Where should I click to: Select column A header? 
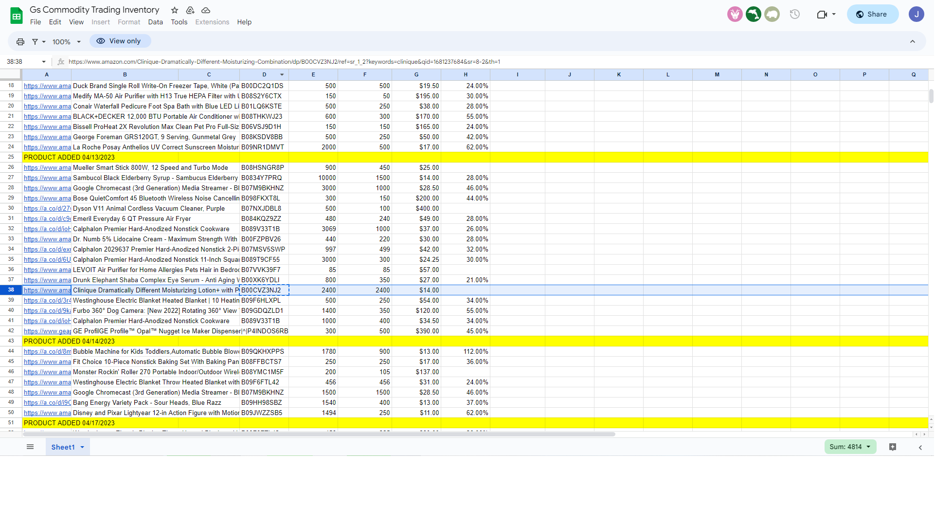point(47,74)
